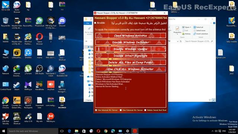Click the Explorer search box
The height and width of the screenshot is (134, 238).
(x=199, y=41)
